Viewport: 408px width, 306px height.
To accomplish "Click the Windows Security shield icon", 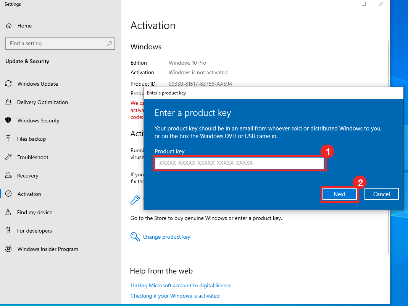I will [x=8, y=120].
